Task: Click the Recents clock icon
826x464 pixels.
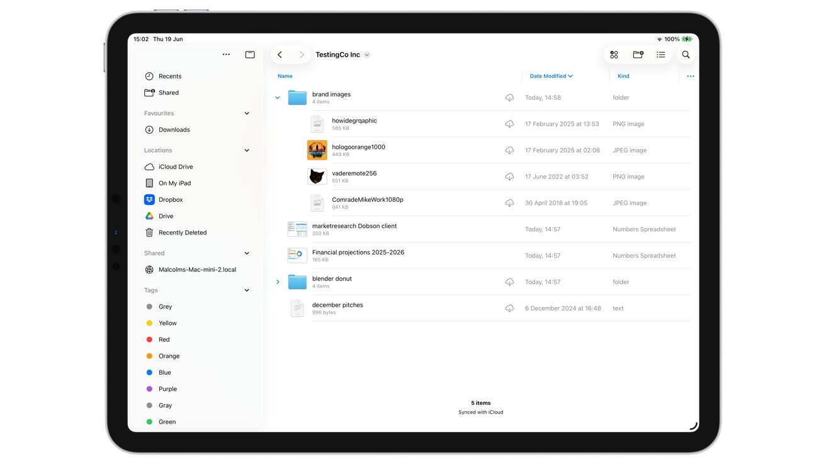Action: click(x=149, y=76)
